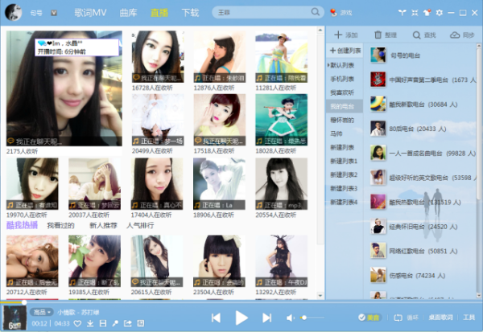Click the 查找 find button

424,35
